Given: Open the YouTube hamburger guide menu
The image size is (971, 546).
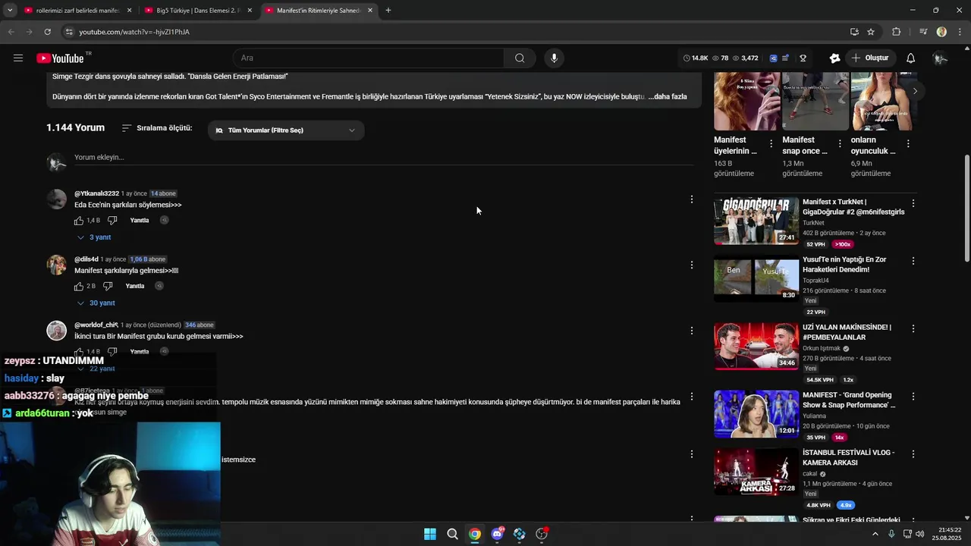Looking at the screenshot, I should click(18, 58).
